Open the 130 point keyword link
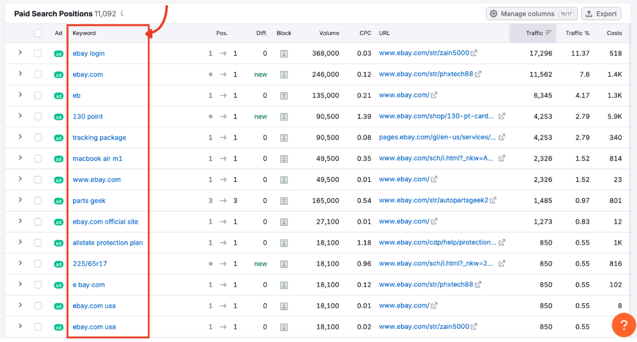This screenshot has width=637, height=342. pos(88,117)
